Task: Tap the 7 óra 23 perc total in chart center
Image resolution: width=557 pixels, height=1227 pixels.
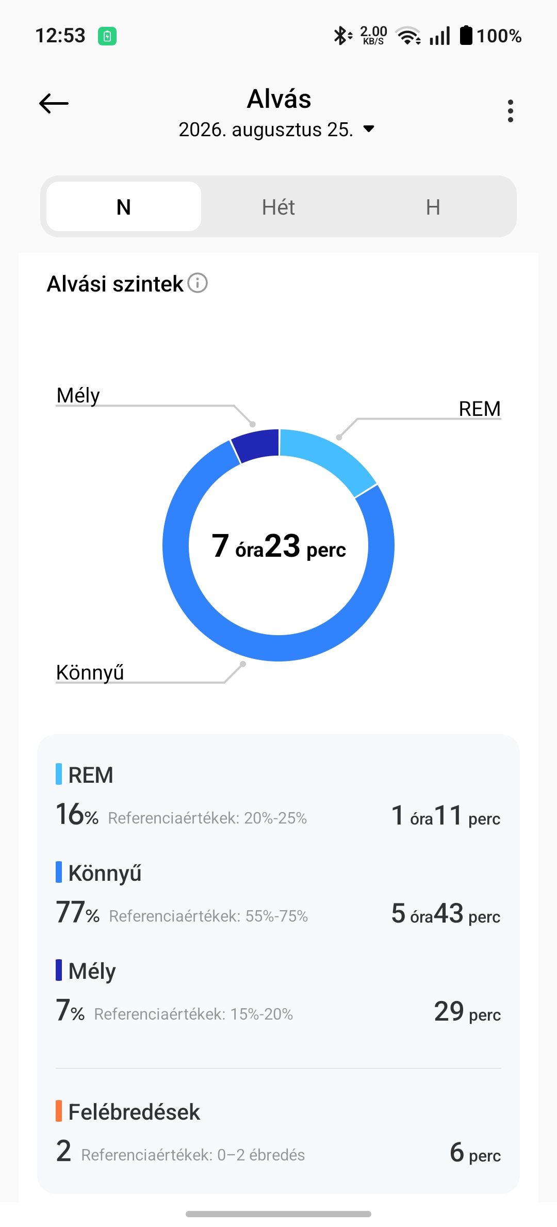Action: 278,546
